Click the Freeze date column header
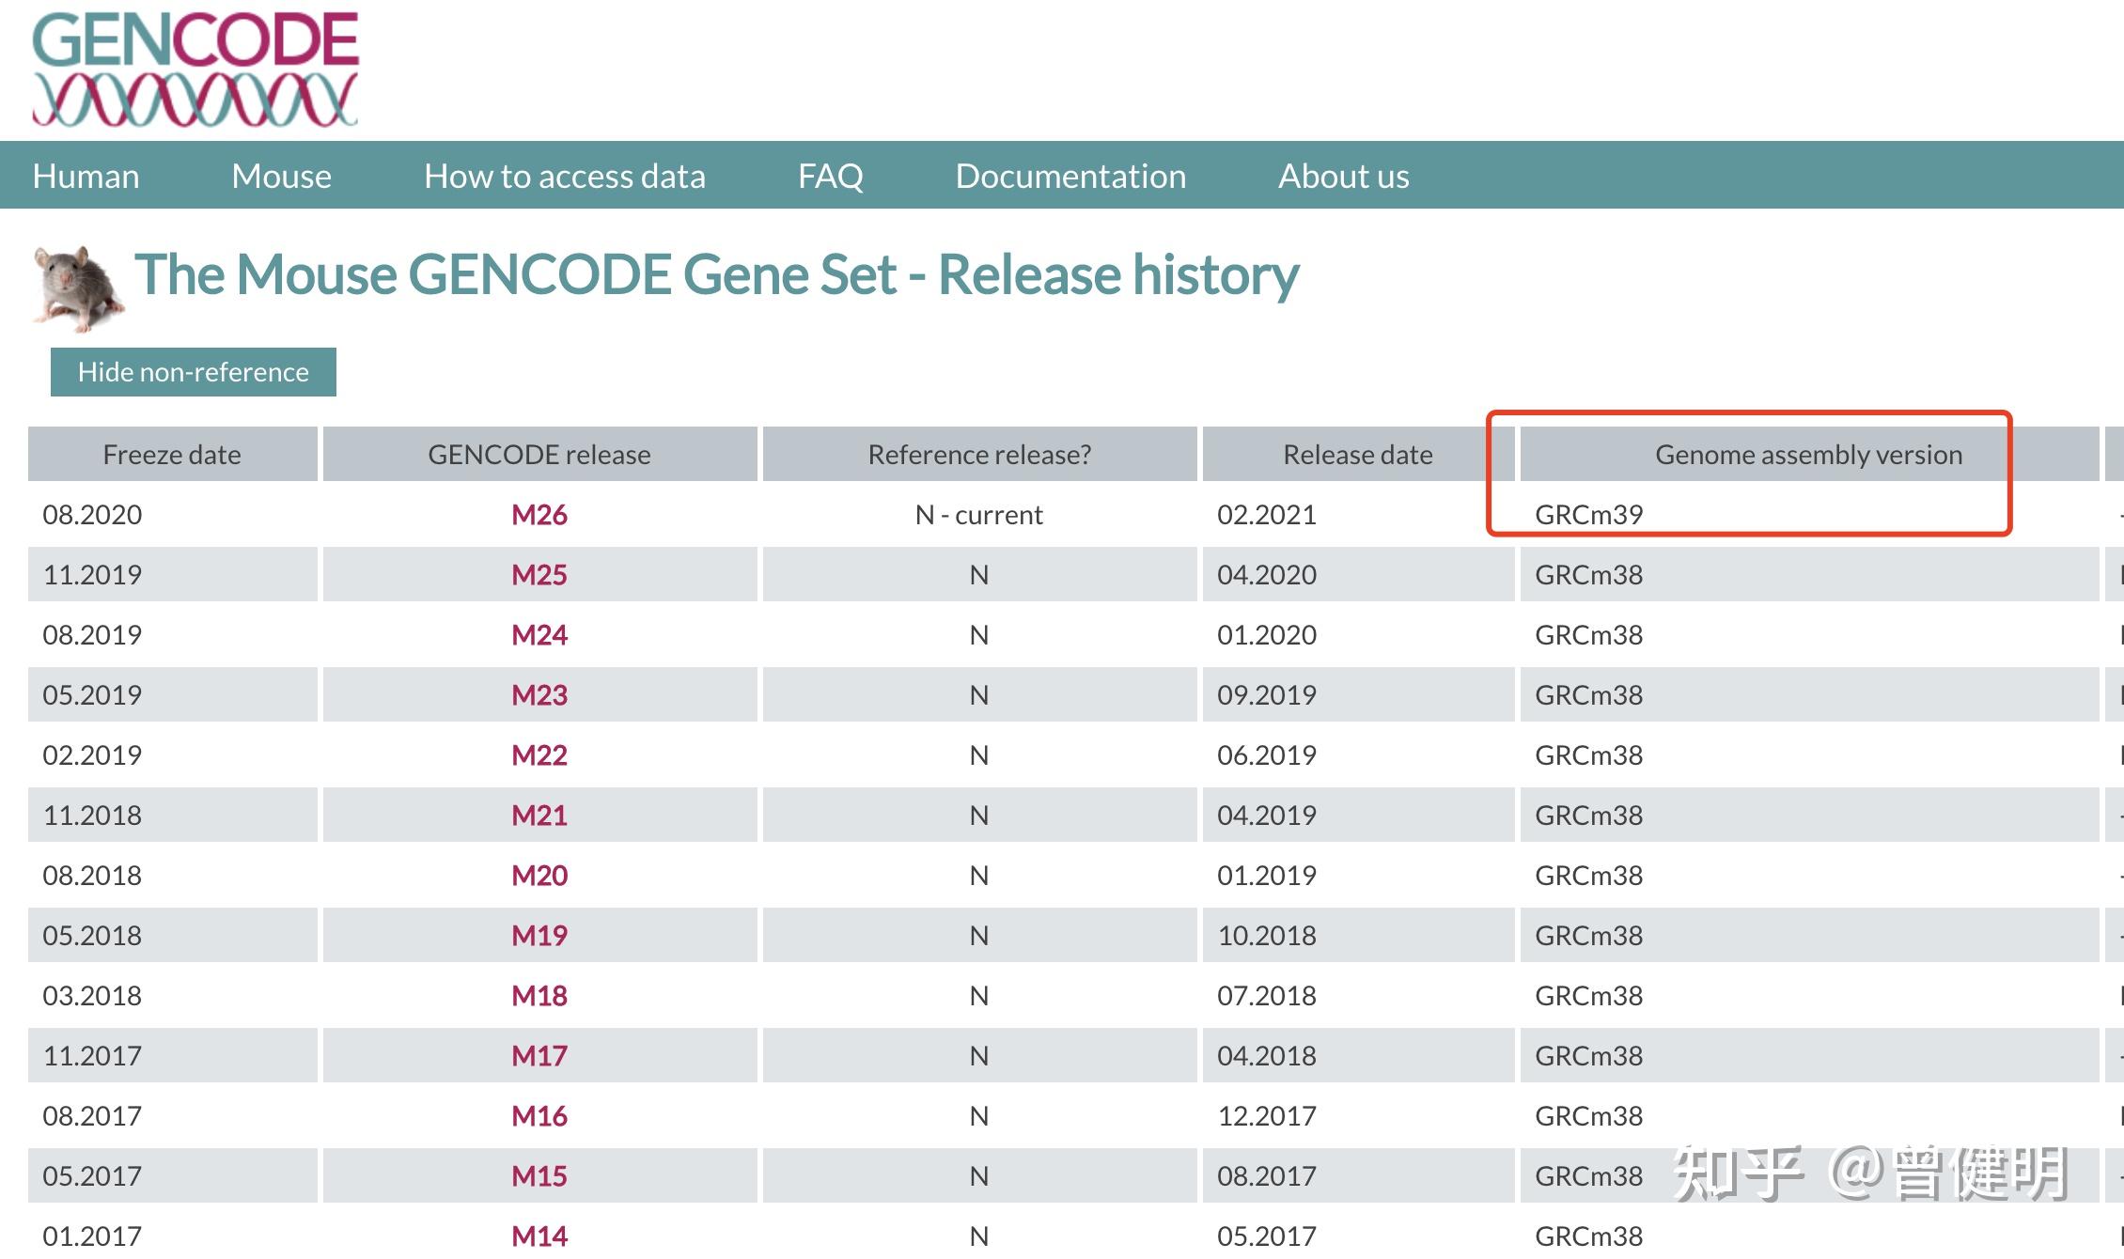 [172, 455]
